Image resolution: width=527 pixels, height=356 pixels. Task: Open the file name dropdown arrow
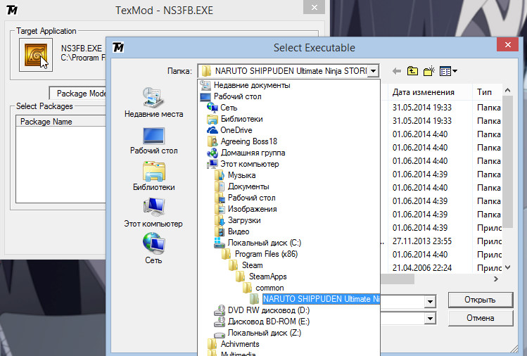pyautogui.click(x=430, y=302)
